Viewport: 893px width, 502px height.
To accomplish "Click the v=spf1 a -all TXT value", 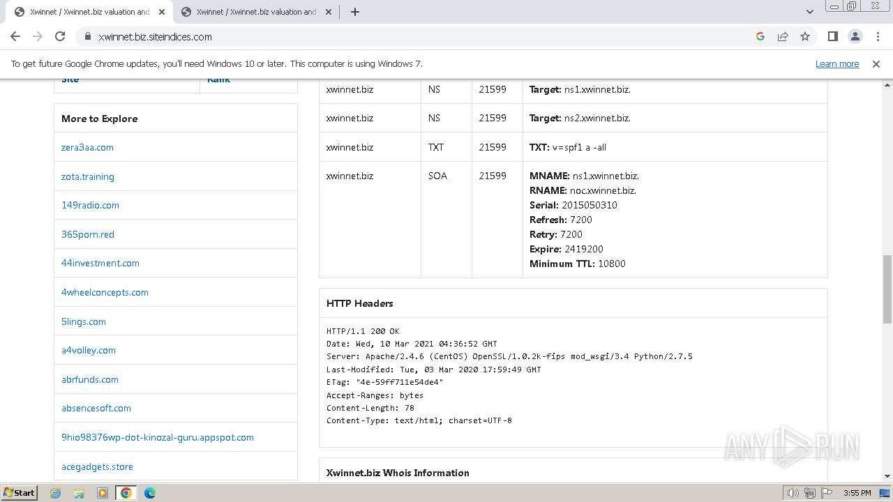I will point(579,147).
